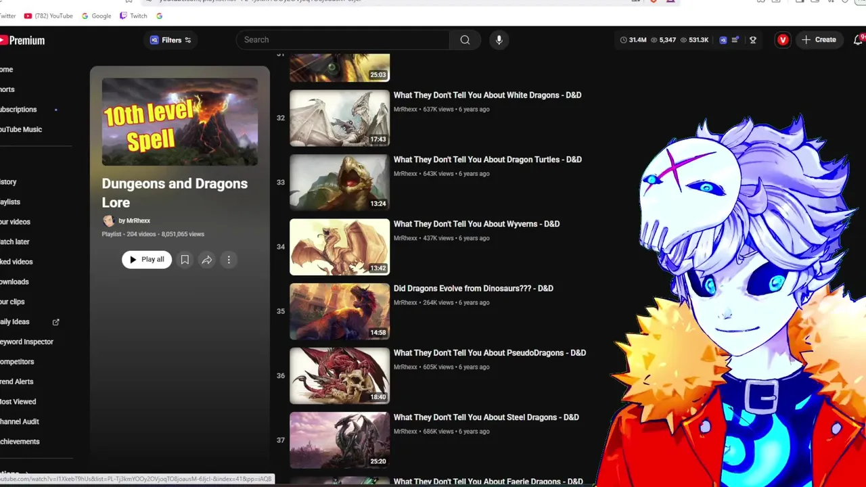This screenshot has width=866, height=487.
Task: Click the trophy achievements icon in header
Action: pos(752,40)
